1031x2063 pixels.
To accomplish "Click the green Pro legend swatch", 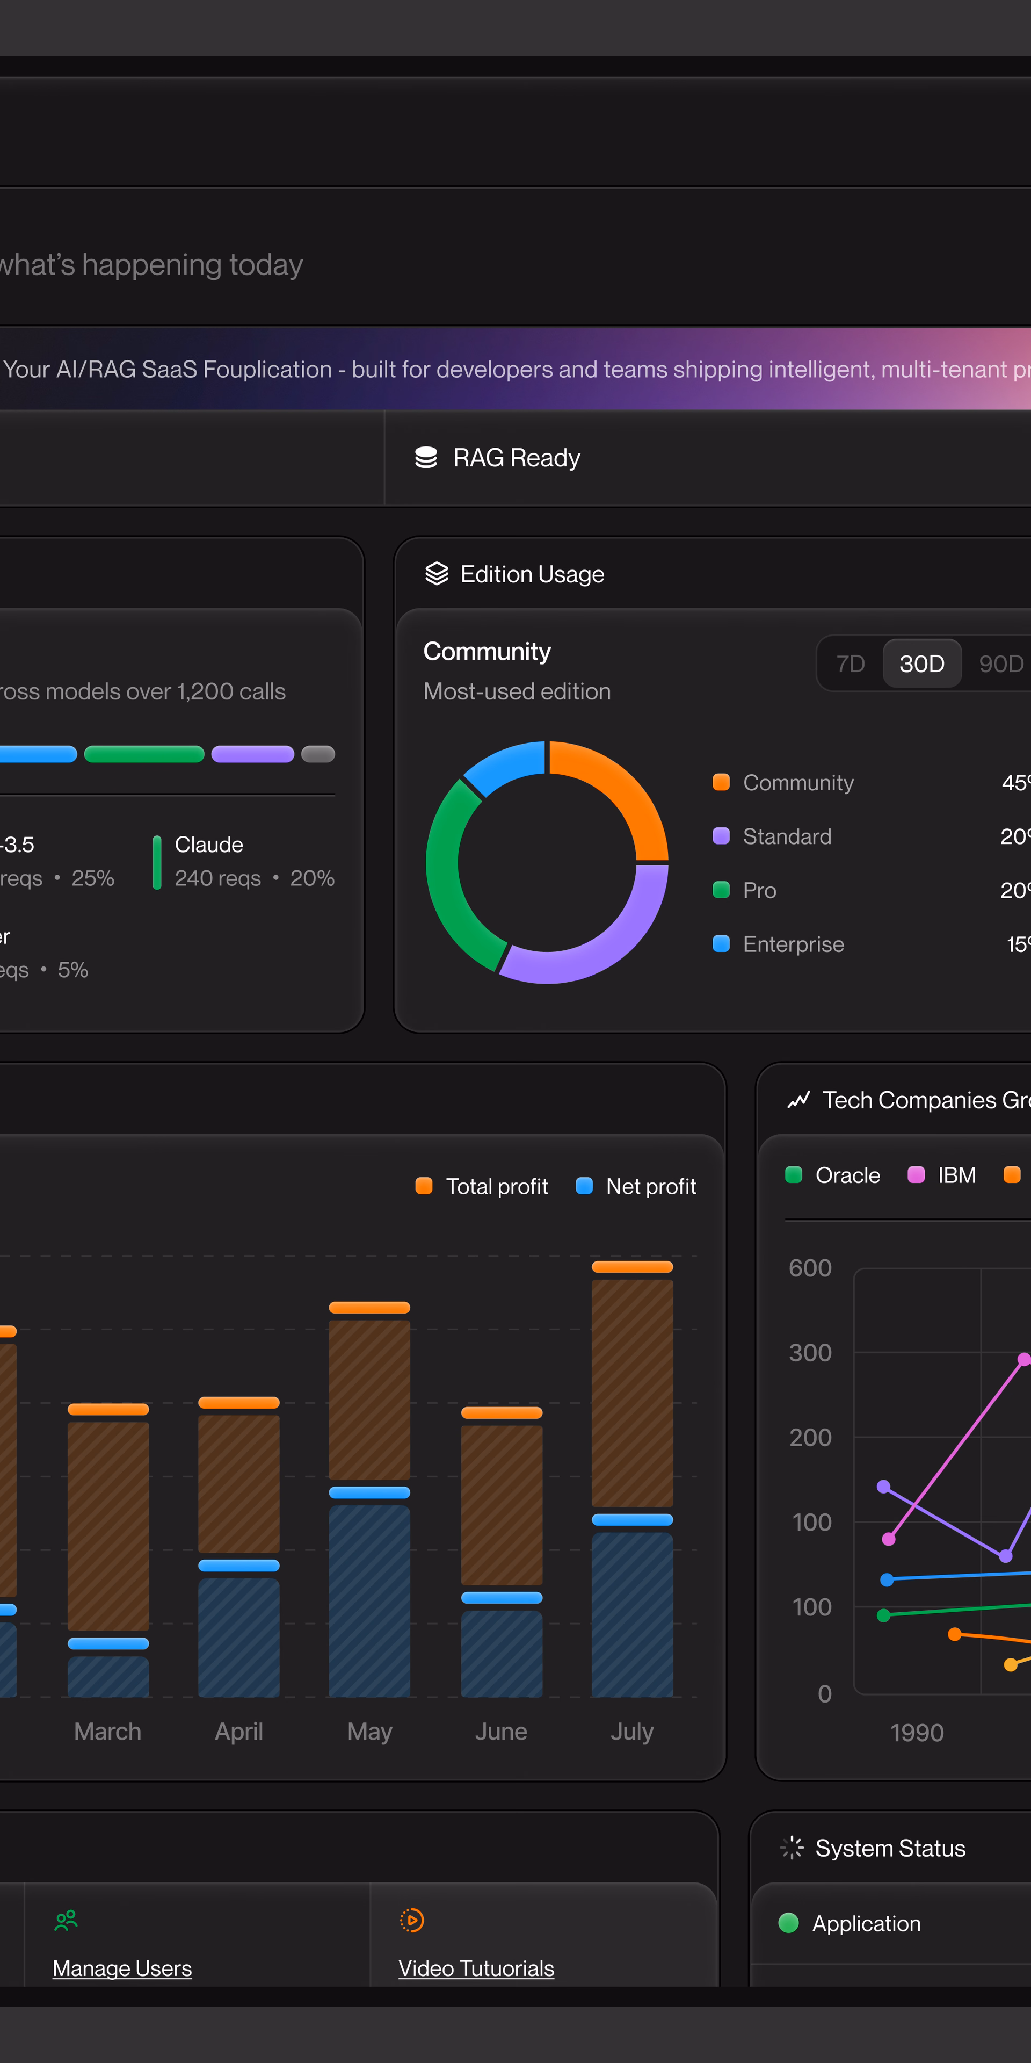I will pos(721,890).
